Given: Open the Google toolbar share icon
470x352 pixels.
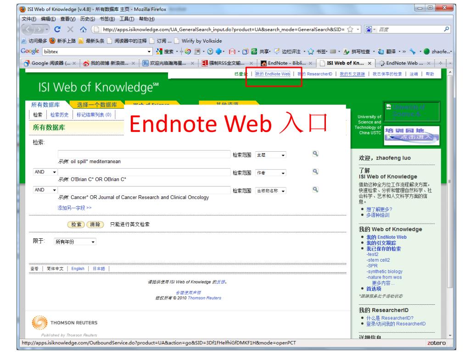Looking at the screenshot, I should point(254,51).
